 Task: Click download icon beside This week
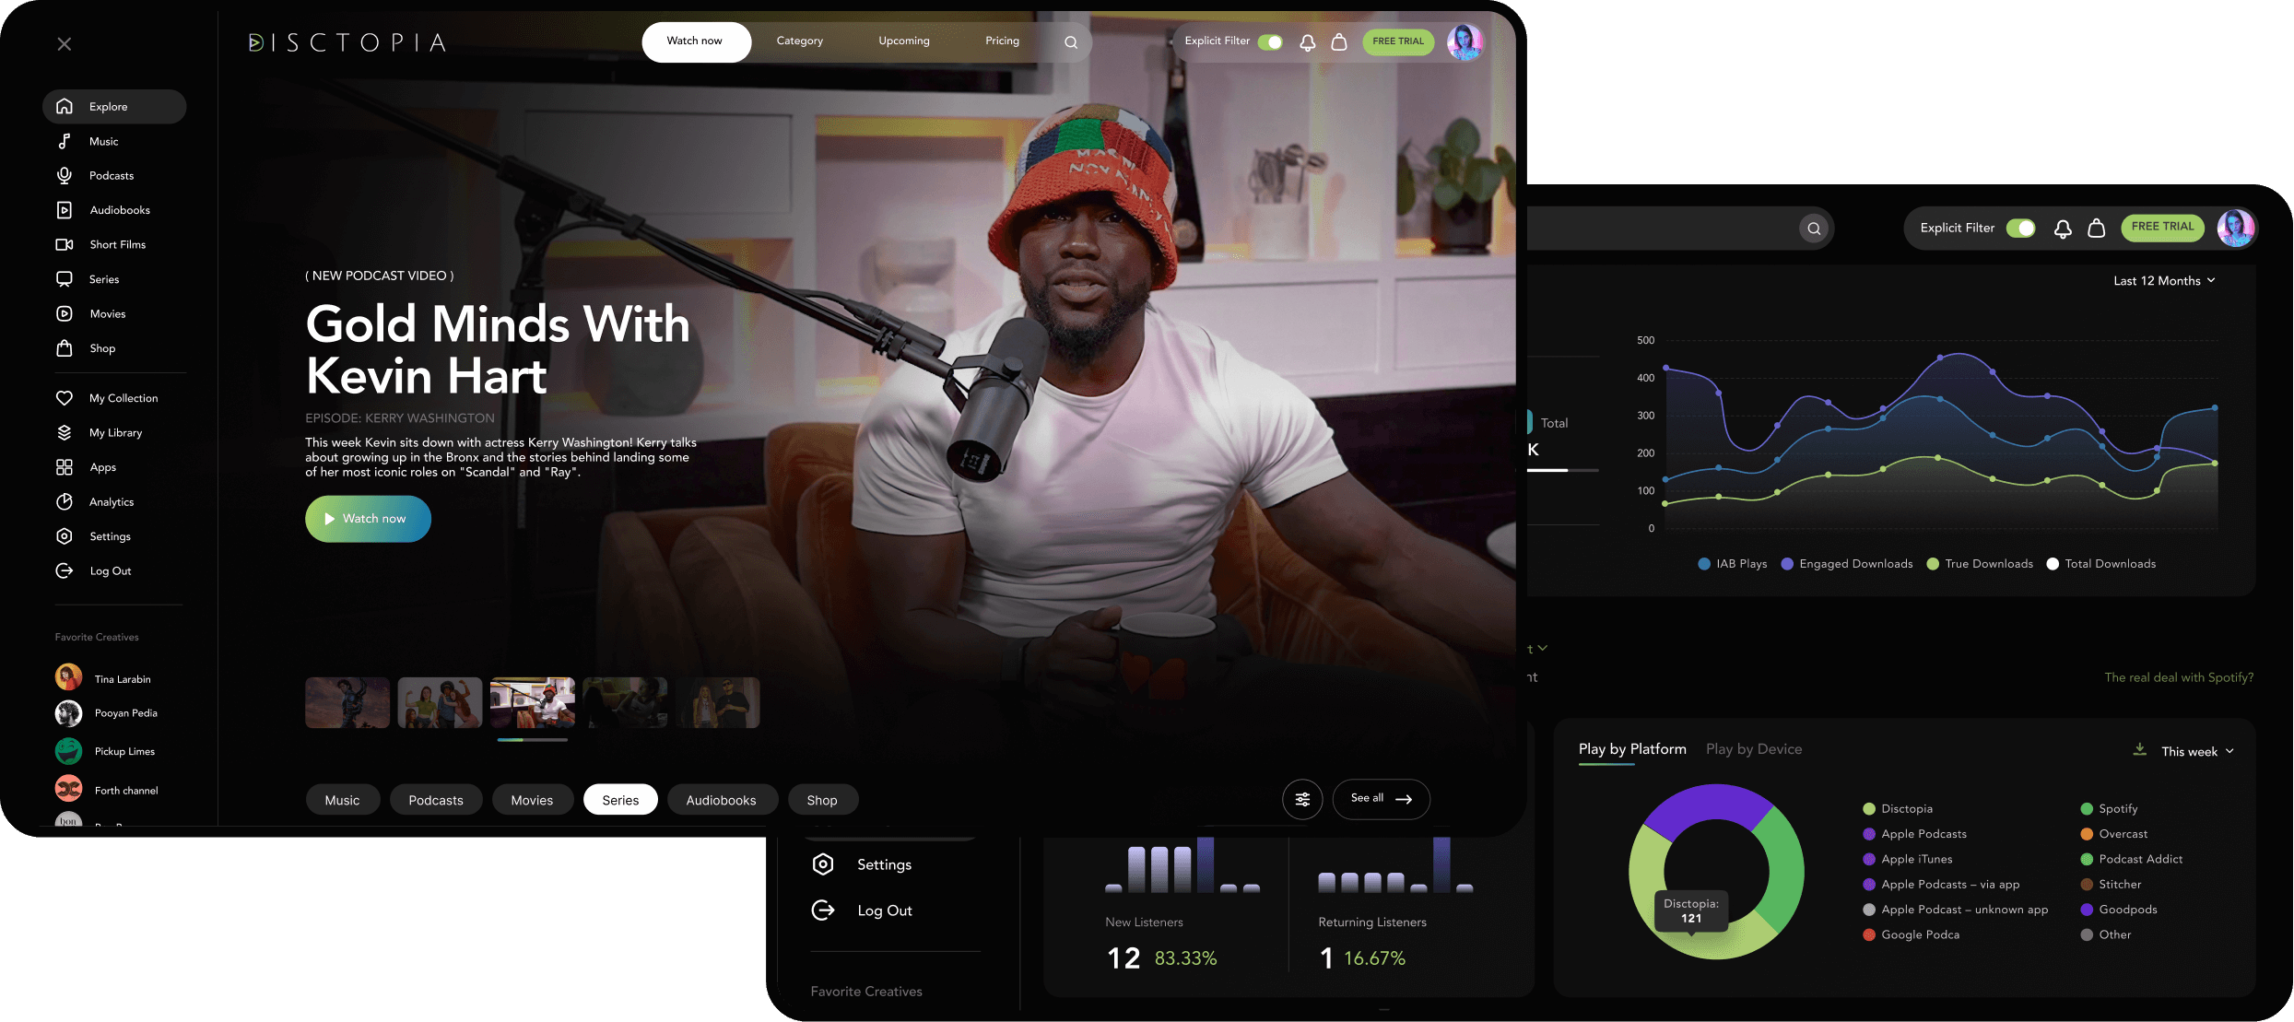click(2139, 750)
